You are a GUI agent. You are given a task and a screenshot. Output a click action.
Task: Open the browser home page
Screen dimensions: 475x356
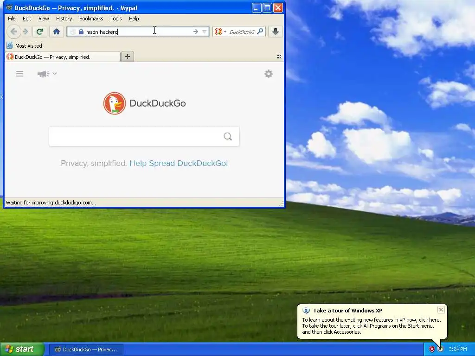(56, 32)
